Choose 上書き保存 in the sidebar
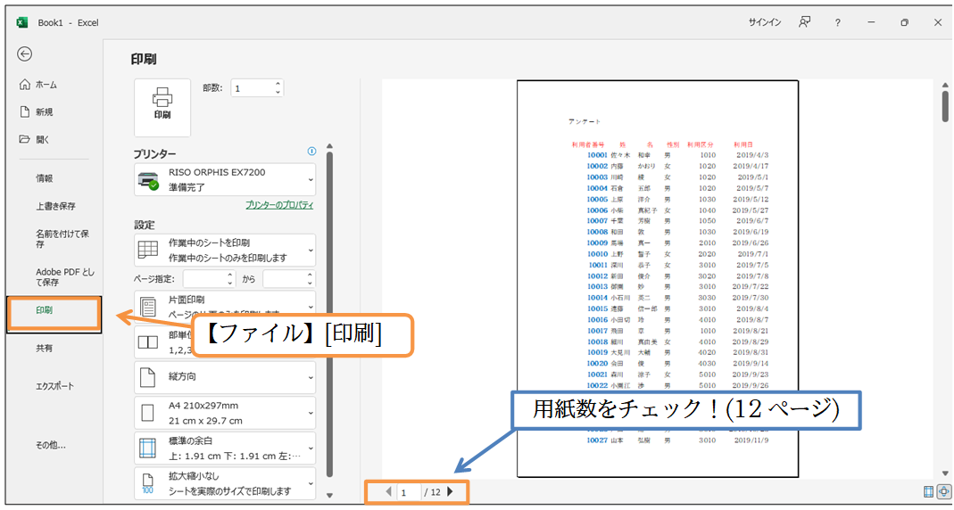Viewport: 954px width, 510px height. click(55, 206)
